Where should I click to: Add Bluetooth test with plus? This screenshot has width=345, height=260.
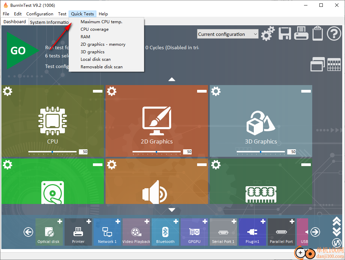[176, 221]
